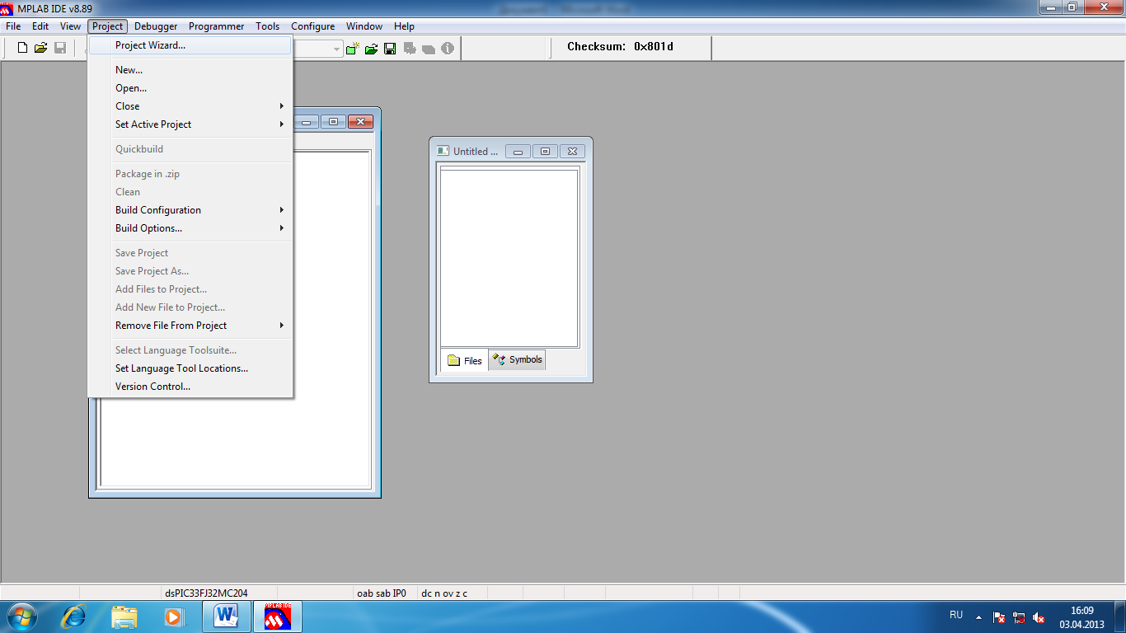Open the Debugger menu

156,26
